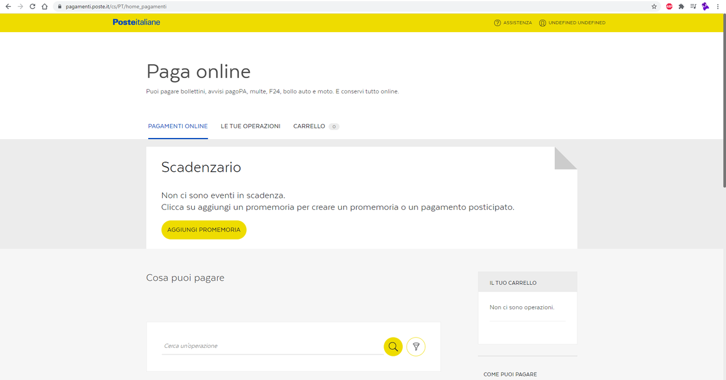Click the Scadenzario heading
This screenshot has height=380, width=726.
click(x=201, y=168)
